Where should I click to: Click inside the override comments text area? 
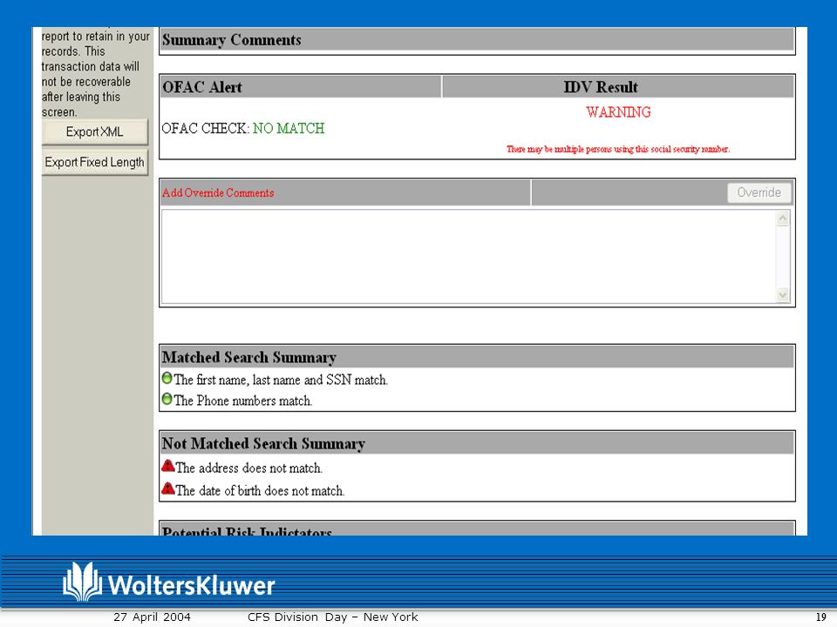pos(468,256)
